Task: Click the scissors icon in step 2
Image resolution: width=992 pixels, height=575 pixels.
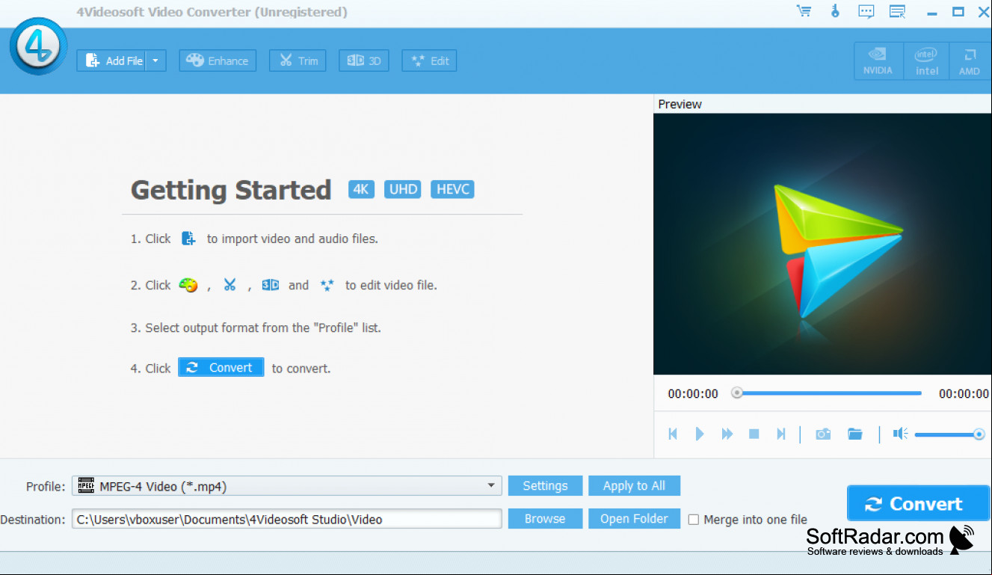Action: pyautogui.click(x=229, y=285)
